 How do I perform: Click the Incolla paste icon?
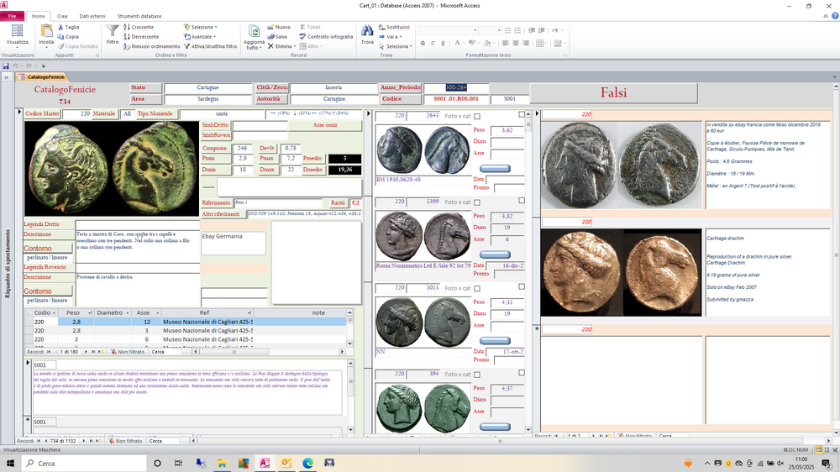click(46, 31)
